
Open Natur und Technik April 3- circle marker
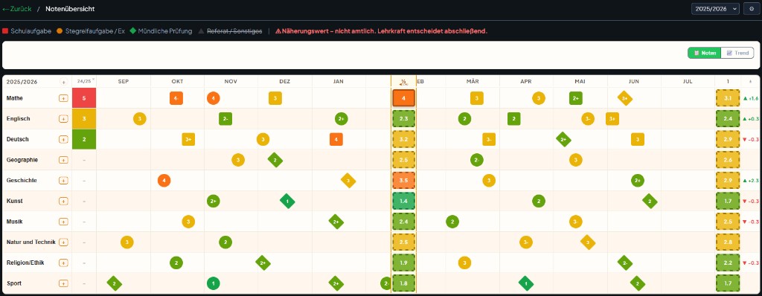pyautogui.click(x=526, y=242)
